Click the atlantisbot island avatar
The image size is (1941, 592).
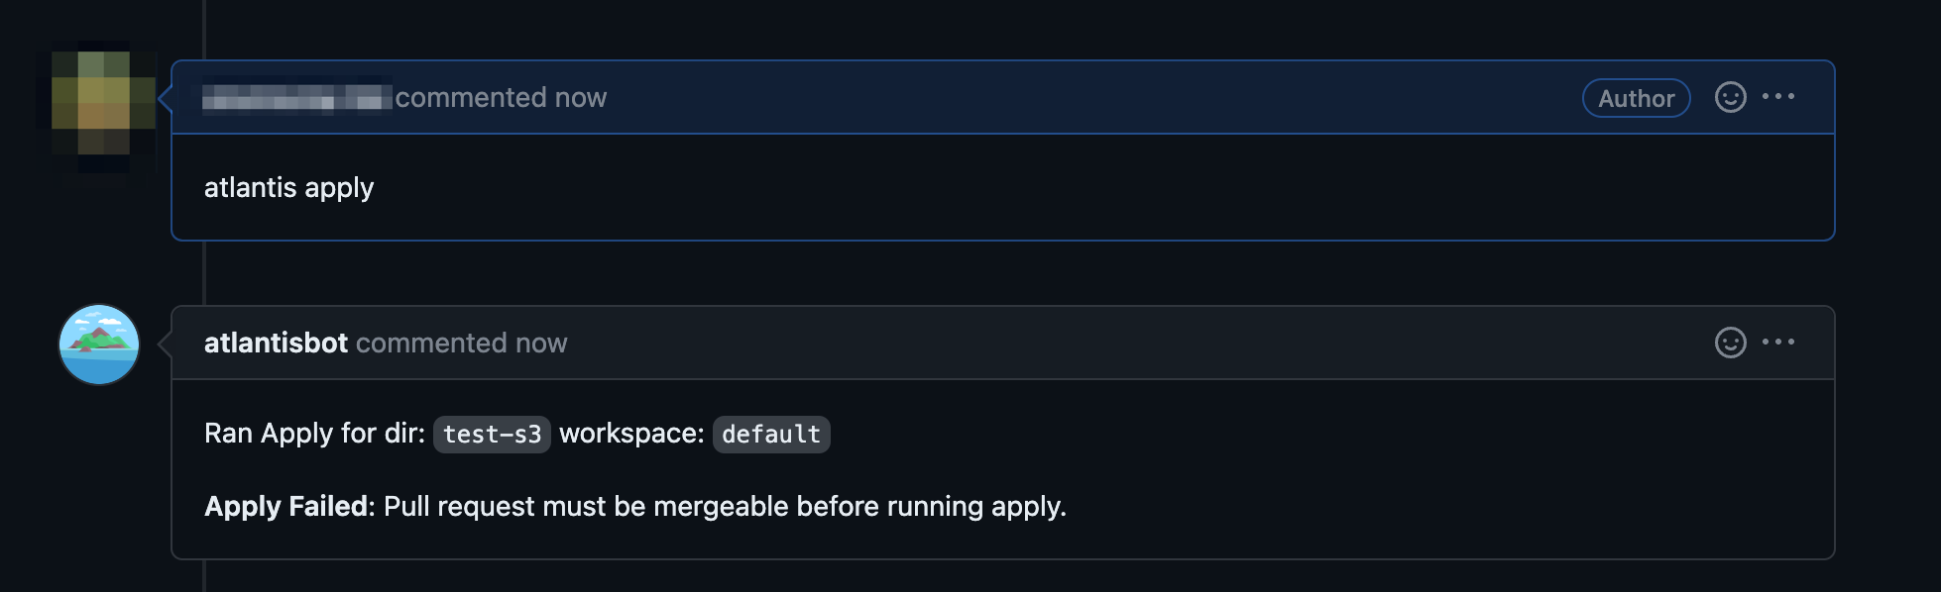click(99, 344)
